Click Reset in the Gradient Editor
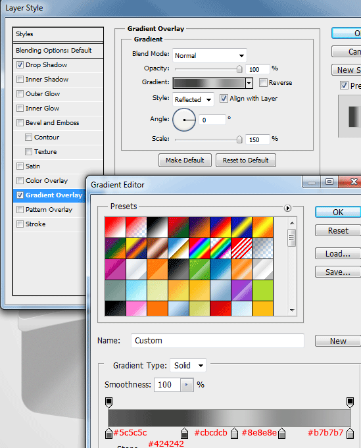The width and height of the screenshot is (361, 448). [x=338, y=230]
